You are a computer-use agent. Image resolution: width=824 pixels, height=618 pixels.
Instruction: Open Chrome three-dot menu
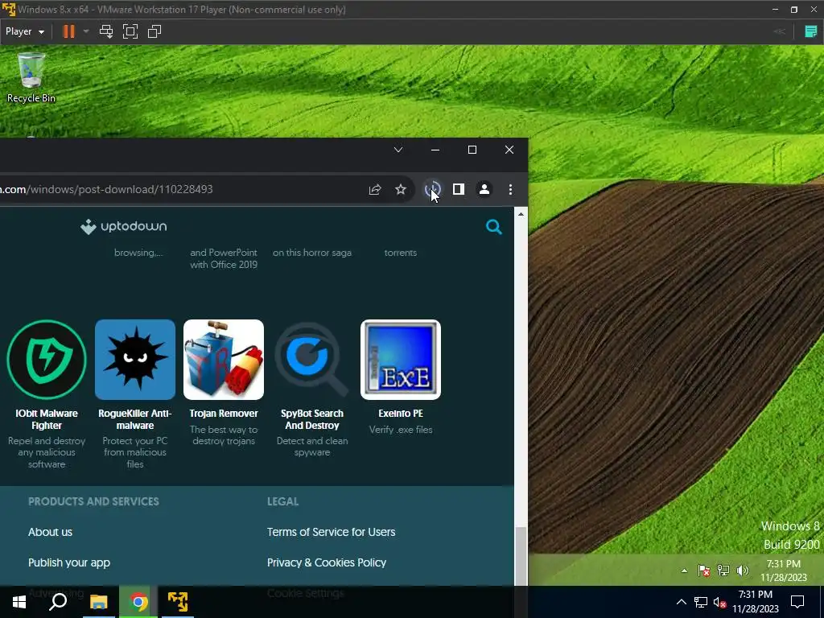(x=510, y=189)
